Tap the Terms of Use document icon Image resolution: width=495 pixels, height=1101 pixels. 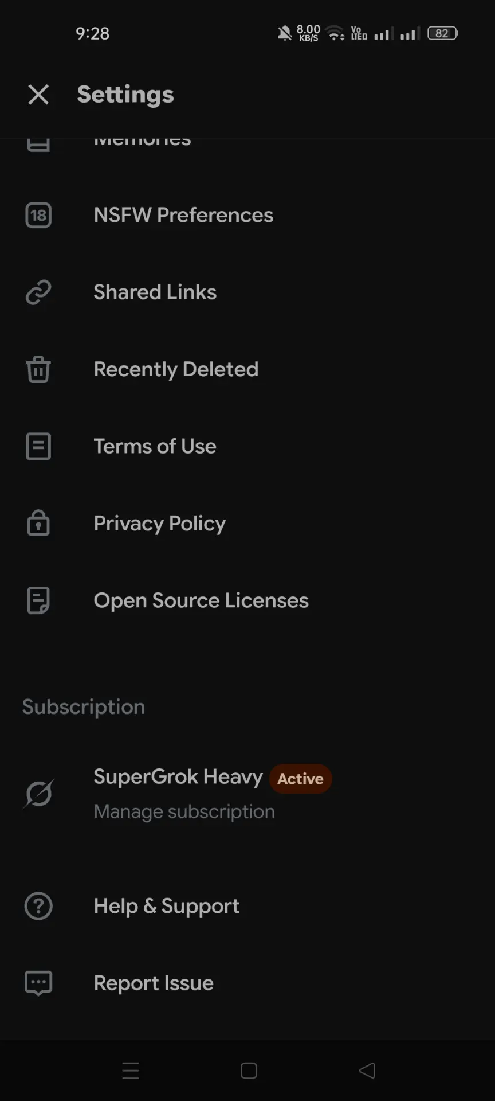(38, 446)
